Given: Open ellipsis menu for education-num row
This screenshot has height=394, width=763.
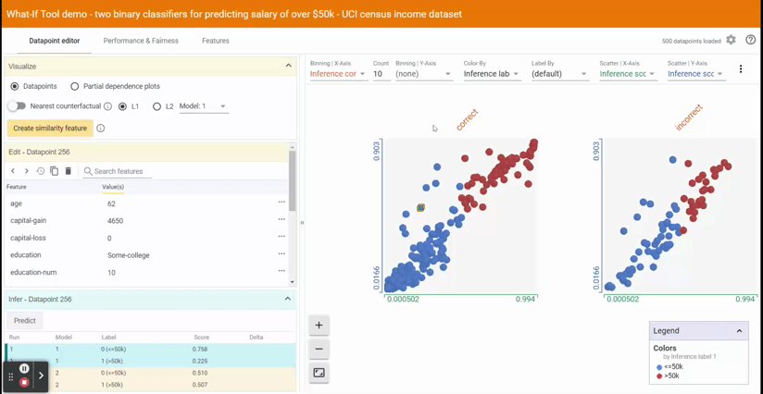Looking at the screenshot, I should tap(281, 271).
